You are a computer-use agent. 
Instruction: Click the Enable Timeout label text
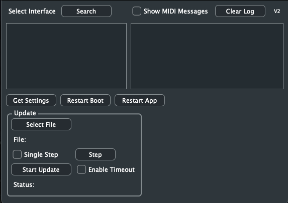coord(112,169)
